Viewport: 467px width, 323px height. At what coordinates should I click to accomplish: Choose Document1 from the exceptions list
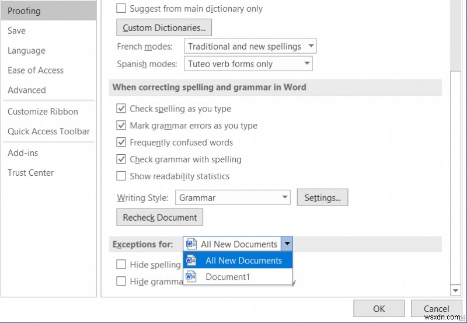227,277
